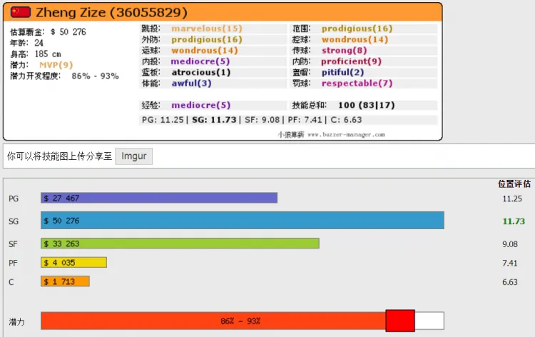Select the blue SG salary bar
Image resolution: width=535 pixels, height=337 pixels.
(242, 221)
